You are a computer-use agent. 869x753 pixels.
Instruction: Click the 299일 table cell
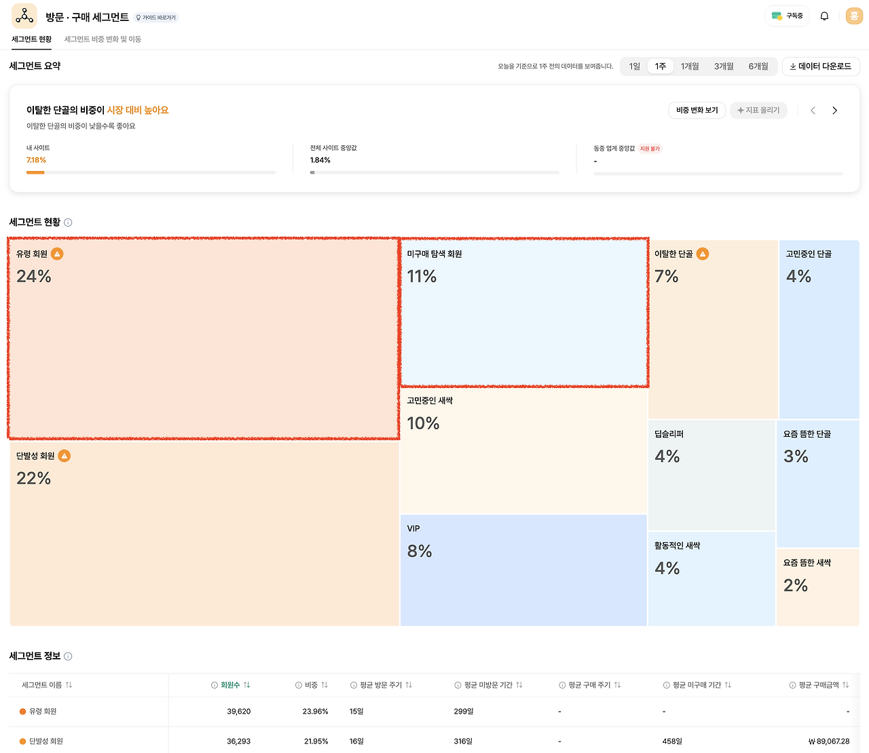click(x=464, y=712)
